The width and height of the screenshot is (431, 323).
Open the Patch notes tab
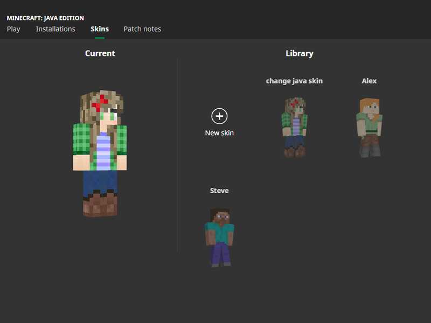coord(142,29)
